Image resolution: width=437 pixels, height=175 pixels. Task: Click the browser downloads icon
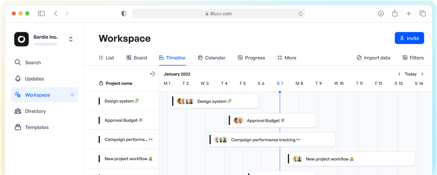[381, 14]
